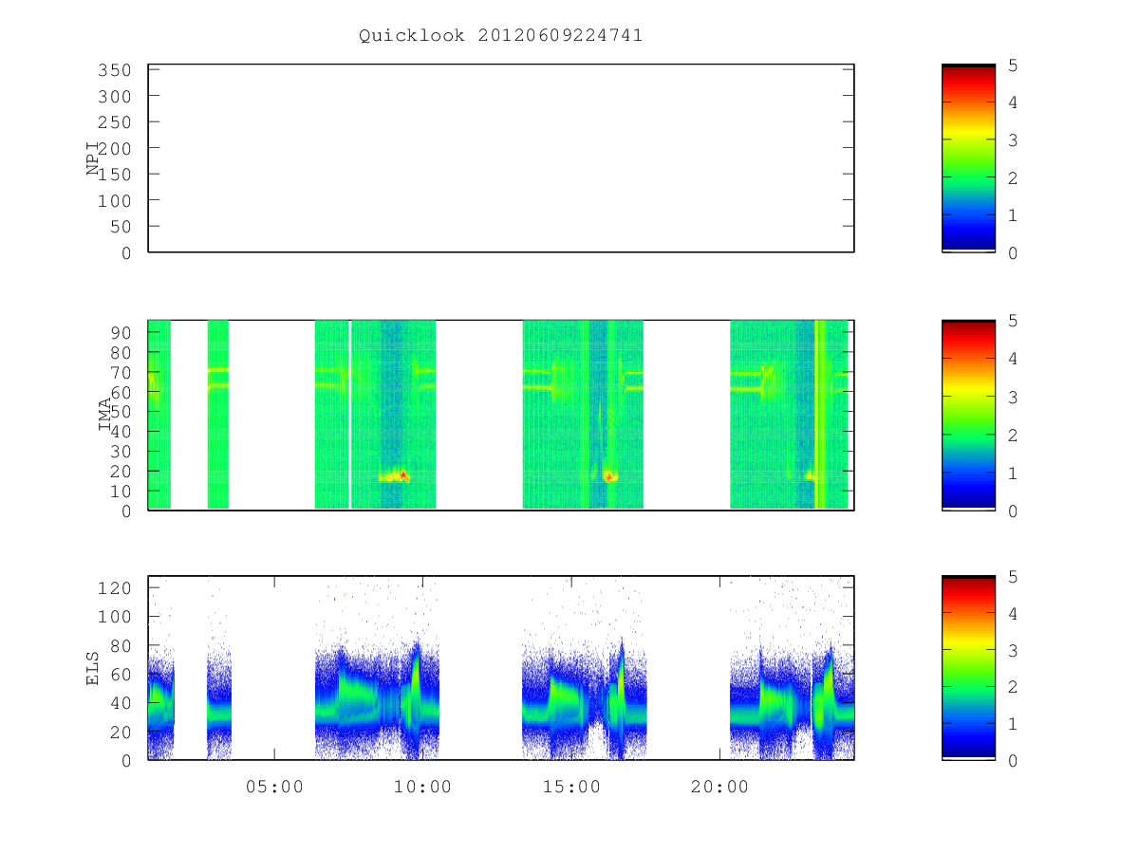Click the Quicklook 20120609224741 title
The image size is (1139, 854).
(x=500, y=35)
